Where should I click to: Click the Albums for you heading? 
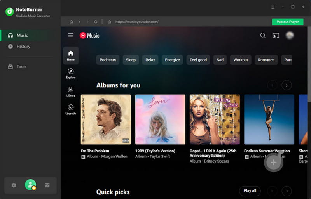tap(119, 85)
